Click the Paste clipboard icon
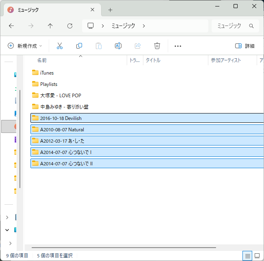This screenshot has height=261, width=264. [x=99, y=46]
